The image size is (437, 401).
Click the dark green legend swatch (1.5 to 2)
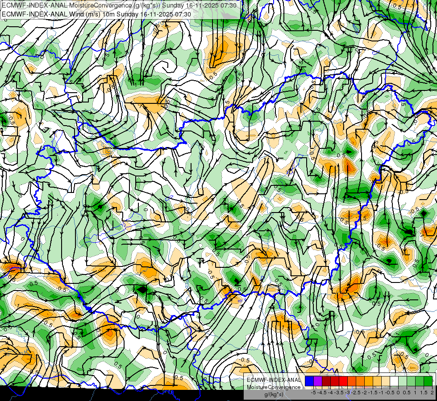pos(428,381)
